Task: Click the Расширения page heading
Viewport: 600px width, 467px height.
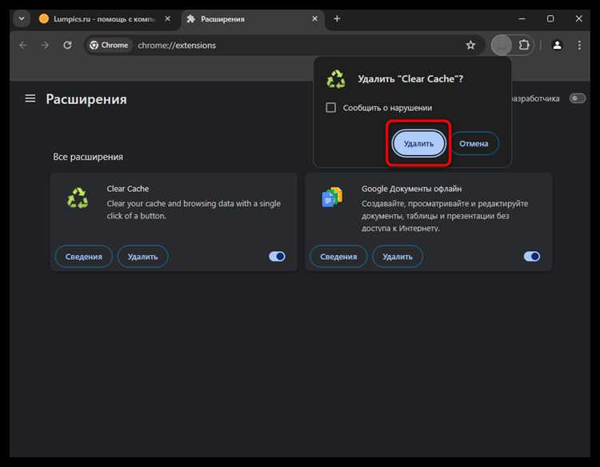Action: tap(86, 99)
